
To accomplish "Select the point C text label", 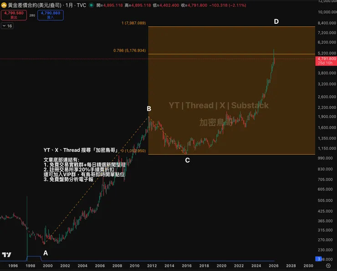I will pyautogui.click(x=188, y=160).
